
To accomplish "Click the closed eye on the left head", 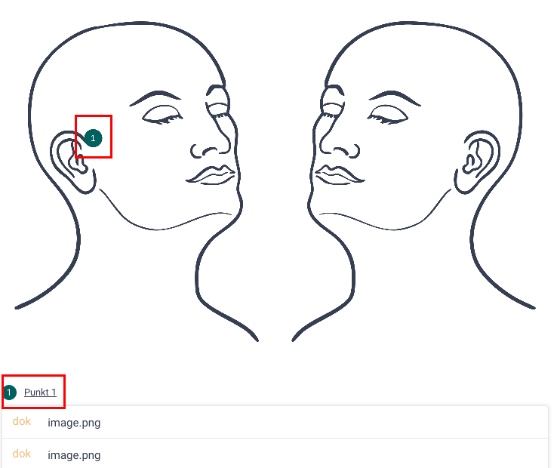I will pos(162,115).
